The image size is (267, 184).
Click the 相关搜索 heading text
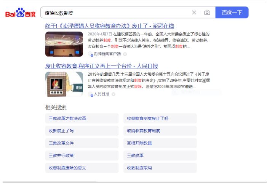coord(56,107)
